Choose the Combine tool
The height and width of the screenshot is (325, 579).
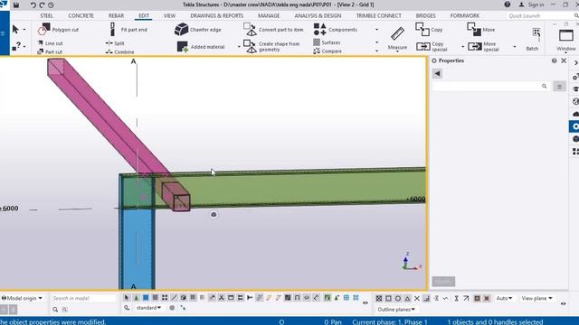(x=119, y=52)
